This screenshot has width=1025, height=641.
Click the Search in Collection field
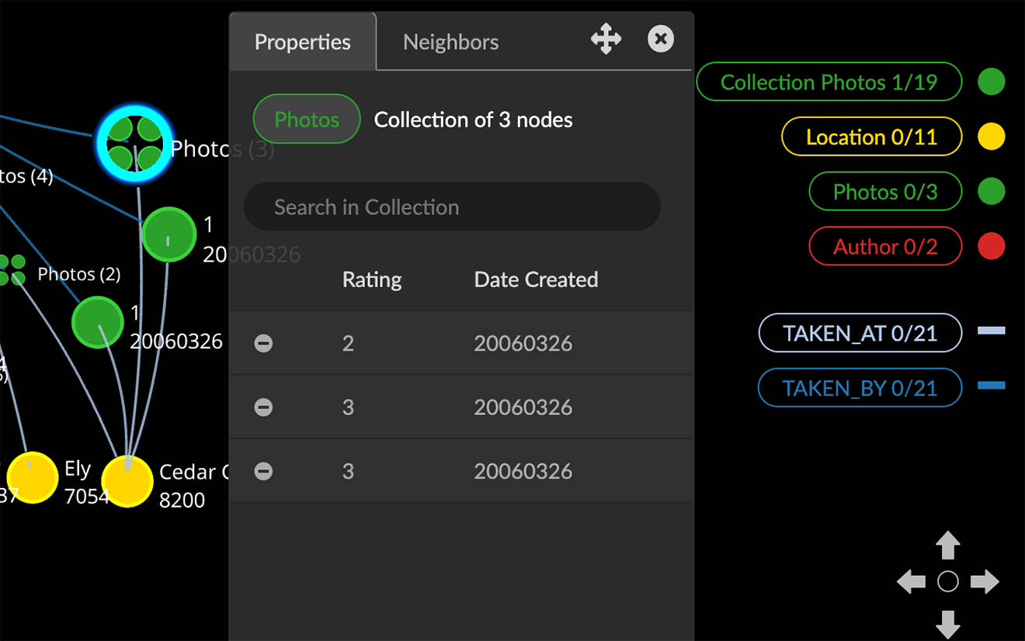point(452,207)
